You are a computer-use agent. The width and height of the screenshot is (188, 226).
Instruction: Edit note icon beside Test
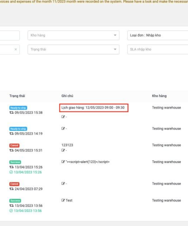click(63, 200)
